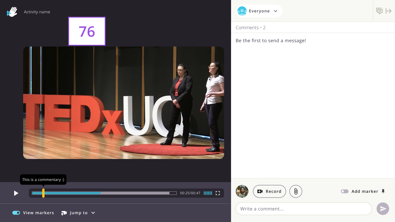Image resolution: width=395 pixels, height=222 pixels.
Task: Enter fullscreen mode
Action: pyautogui.click(x=218, y=193)
